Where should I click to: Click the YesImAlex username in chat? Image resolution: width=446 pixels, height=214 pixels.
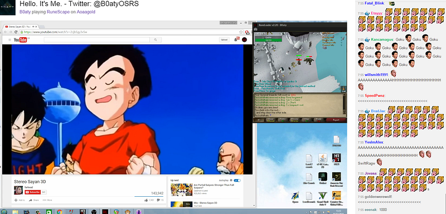[374, 142]
